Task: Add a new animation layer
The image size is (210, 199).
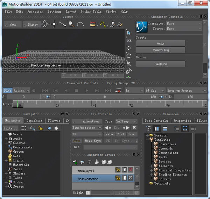Action: pyautogui.click(x=75, y=162)
